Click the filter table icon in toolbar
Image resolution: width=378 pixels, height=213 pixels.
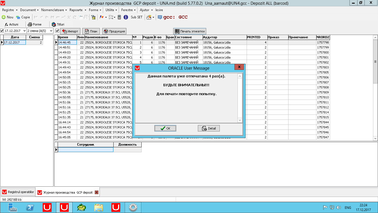pos(93,17)
